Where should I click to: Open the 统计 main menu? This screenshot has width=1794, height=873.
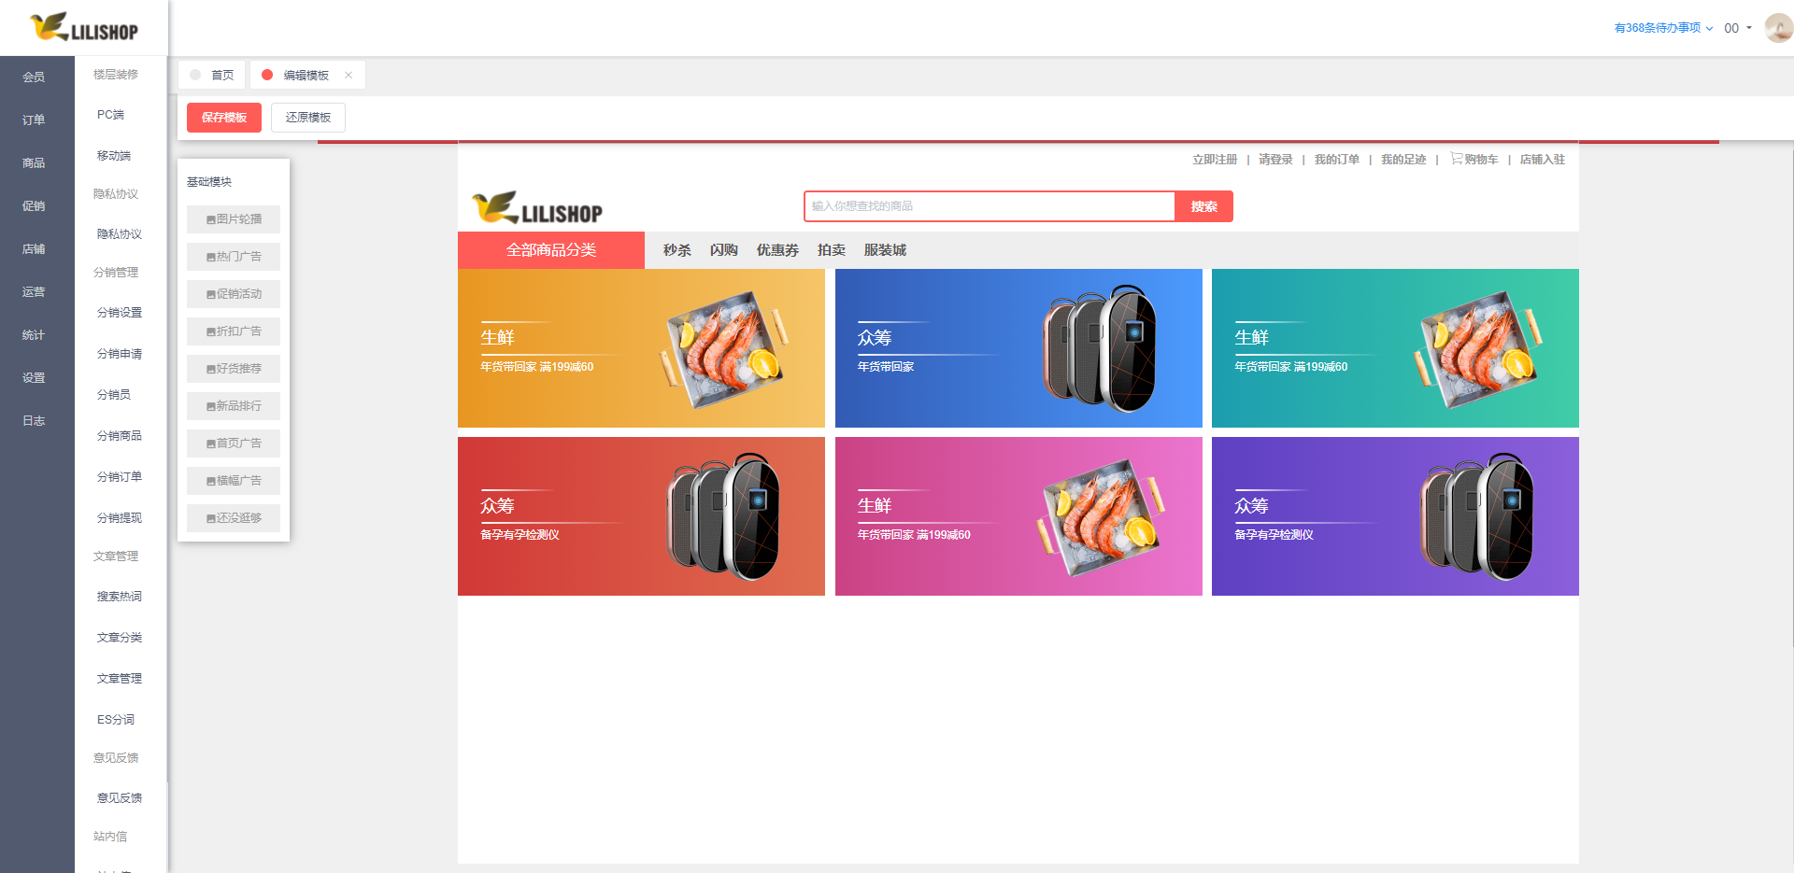[x=34, y=334]
